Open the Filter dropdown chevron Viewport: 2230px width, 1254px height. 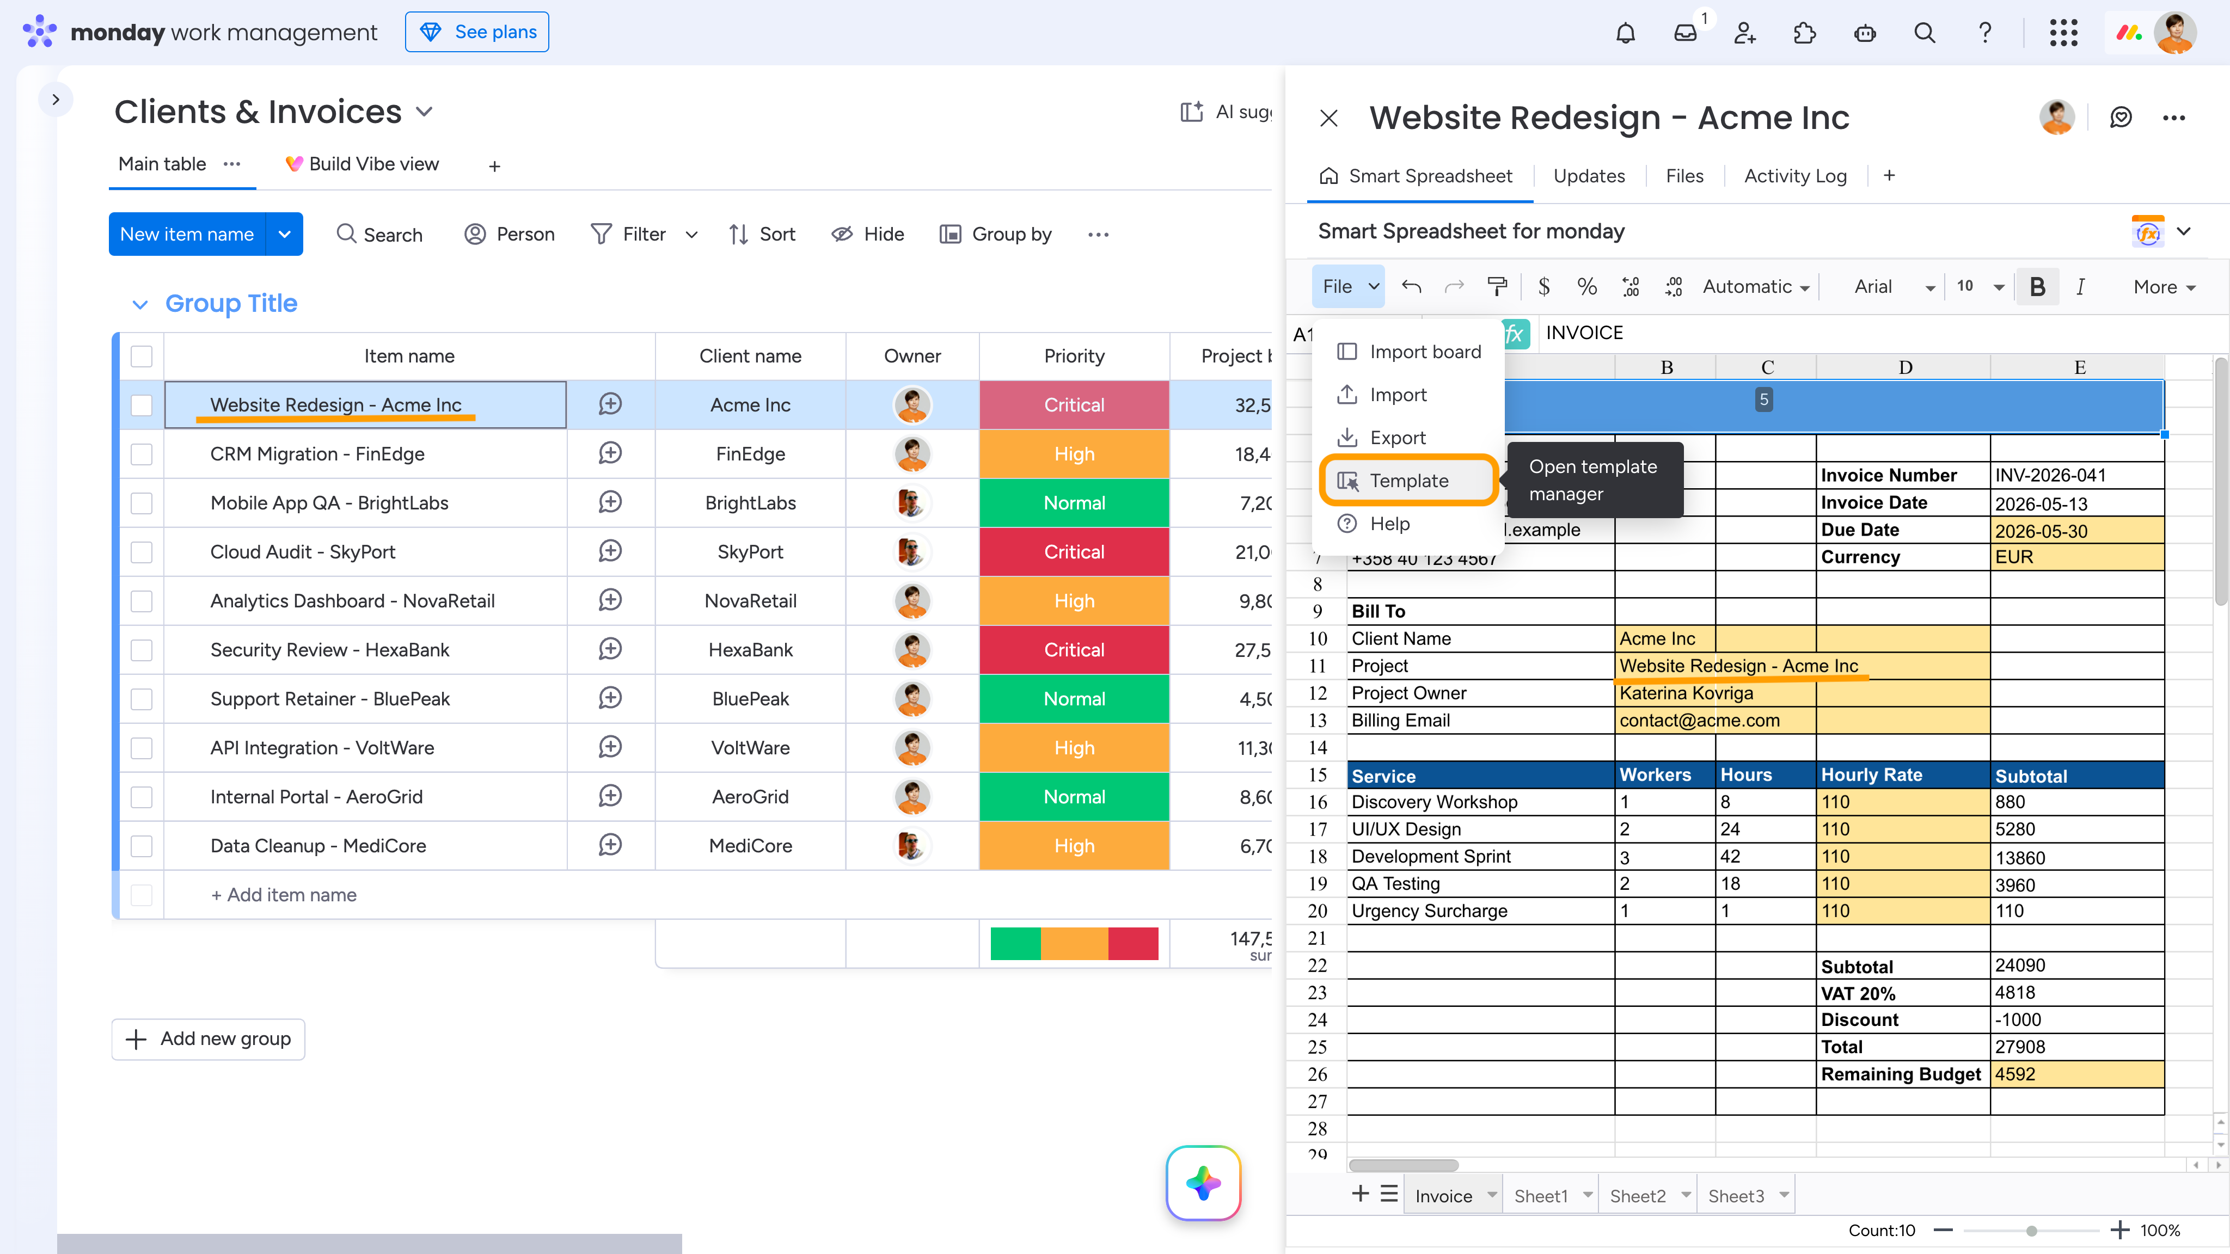(x=691, y=235)
